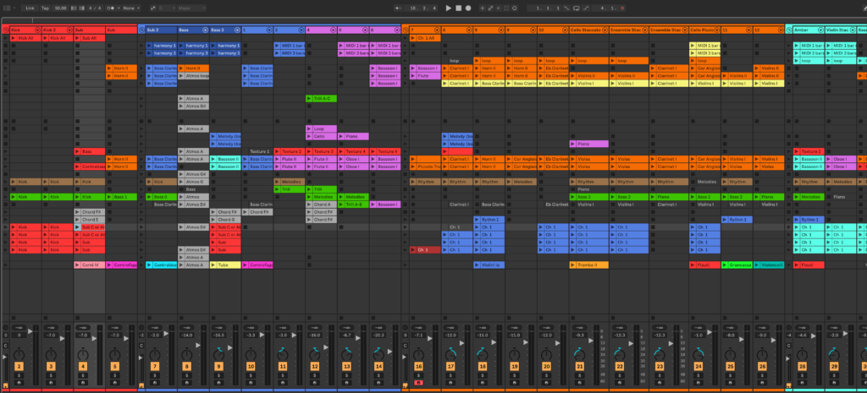Launch the green Kick clip in first track
Image resolution: width=867 pixels, height=393 pixels.
coord(14,197)
